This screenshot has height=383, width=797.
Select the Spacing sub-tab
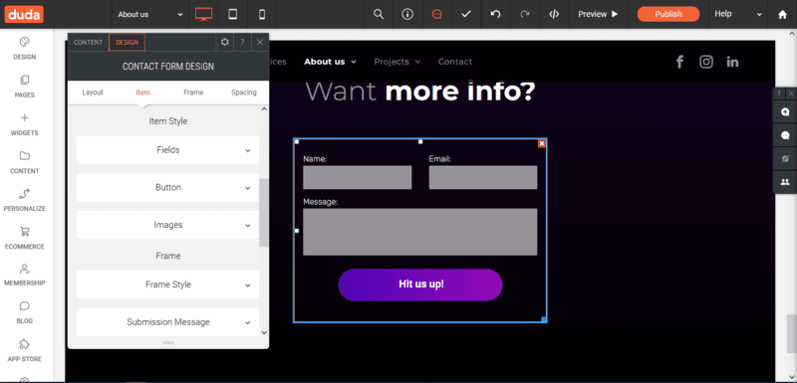coord(243,93)
